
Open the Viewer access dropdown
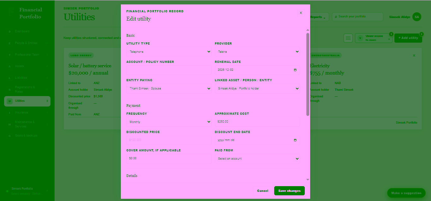[374, 38]
